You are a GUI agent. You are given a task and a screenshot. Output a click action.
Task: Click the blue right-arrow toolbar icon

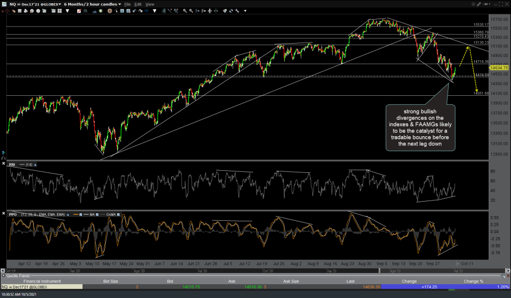[147, 11]
